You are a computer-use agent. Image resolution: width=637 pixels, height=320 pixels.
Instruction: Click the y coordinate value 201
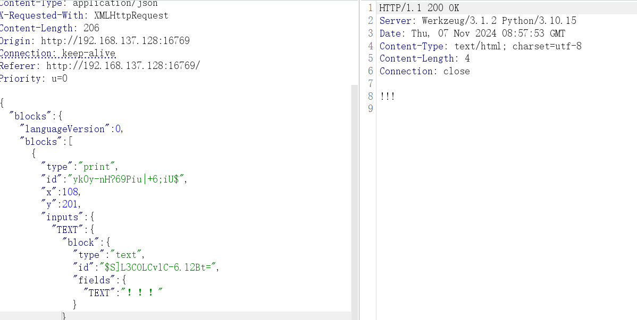point(70,204)
